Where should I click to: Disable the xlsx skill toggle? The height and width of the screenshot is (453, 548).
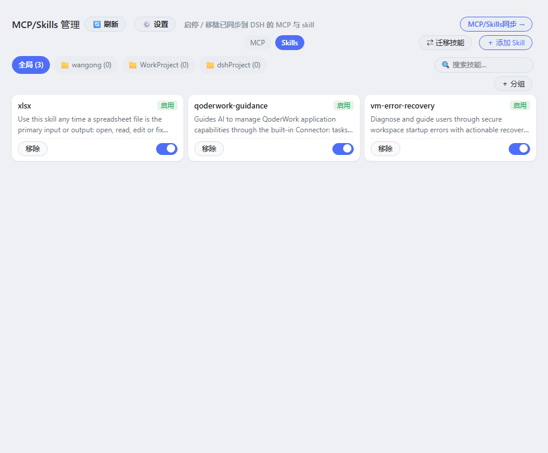click(167, 148)
